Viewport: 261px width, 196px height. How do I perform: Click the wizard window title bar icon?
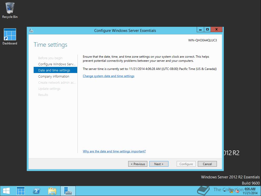[x=31, y=31]
